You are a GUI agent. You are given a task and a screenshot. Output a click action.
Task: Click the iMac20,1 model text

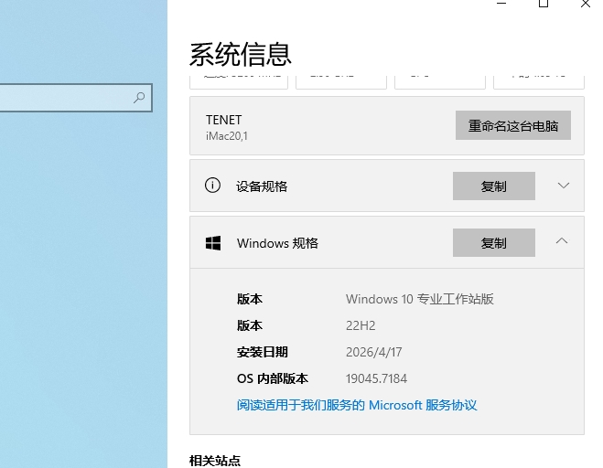(x=226, y=136)
